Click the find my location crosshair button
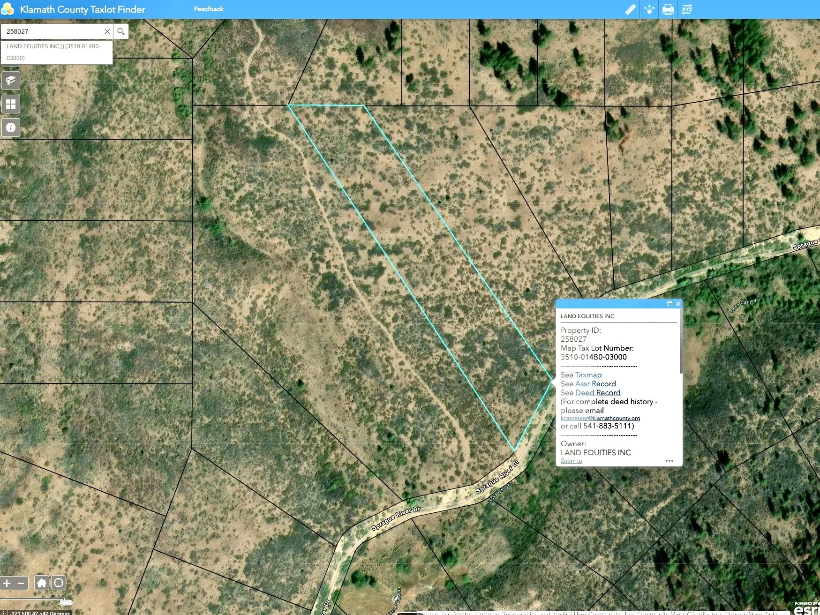The image size is (820, 615). [59, 583]
